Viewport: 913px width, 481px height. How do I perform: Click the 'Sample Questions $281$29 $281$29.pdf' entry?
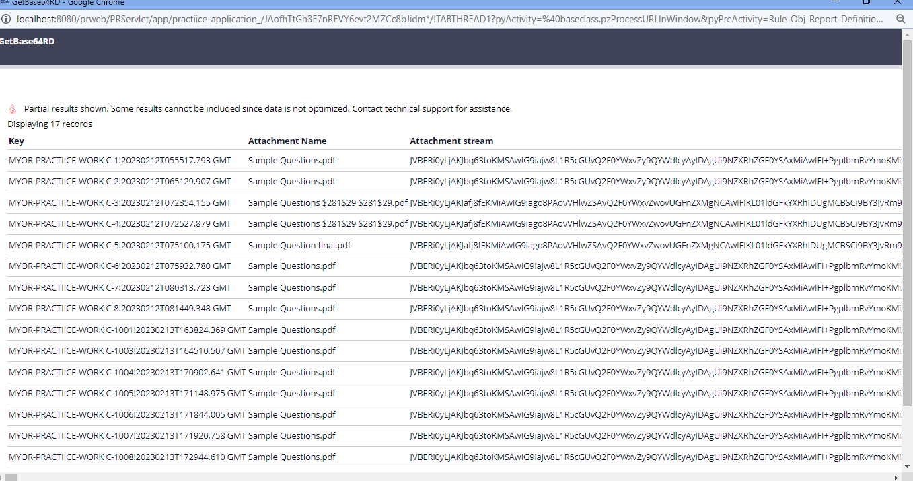point(327,202)
